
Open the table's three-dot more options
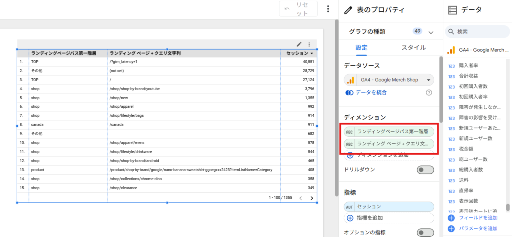pyautogui.click(x=309, y=44)
